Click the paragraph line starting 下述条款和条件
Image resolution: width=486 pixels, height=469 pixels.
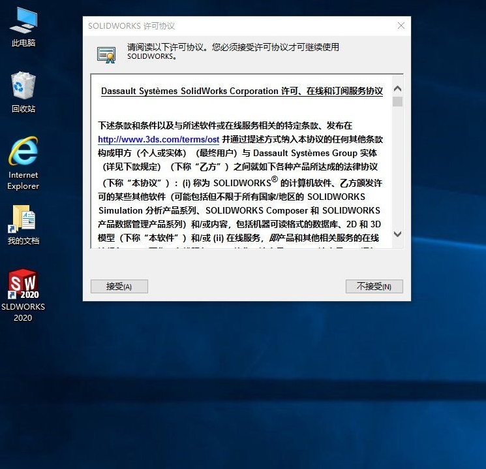click(x=225, y=125)
